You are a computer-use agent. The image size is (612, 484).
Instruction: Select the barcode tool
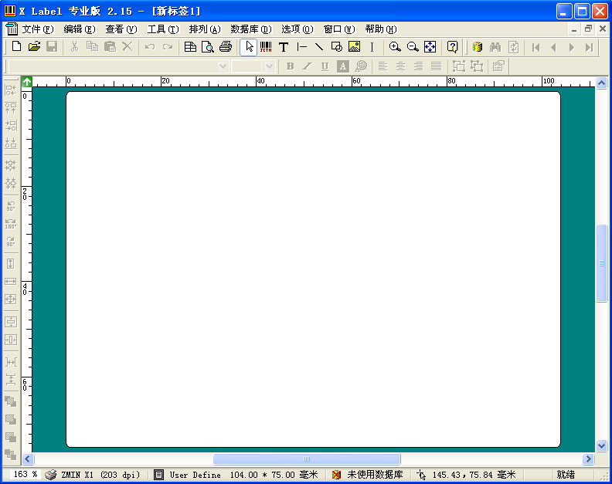click(x=266, y=47)
